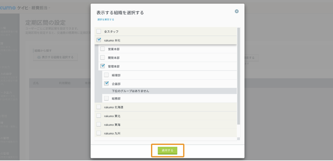The image size is (333, 161).
Task: Expand the rakumo 北海道 row label
Action: 114,107
